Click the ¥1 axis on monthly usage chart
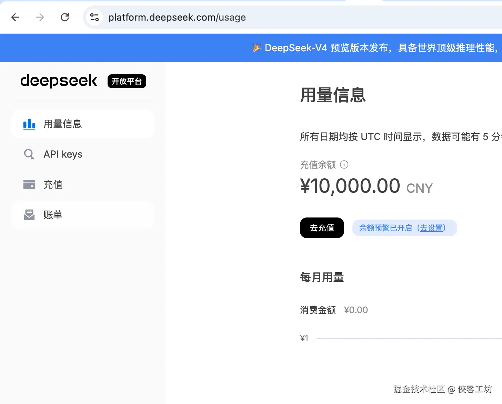The image size is (502, 404). tap(304, 338)
